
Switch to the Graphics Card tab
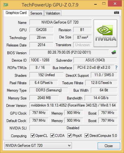tap(16, 13)
